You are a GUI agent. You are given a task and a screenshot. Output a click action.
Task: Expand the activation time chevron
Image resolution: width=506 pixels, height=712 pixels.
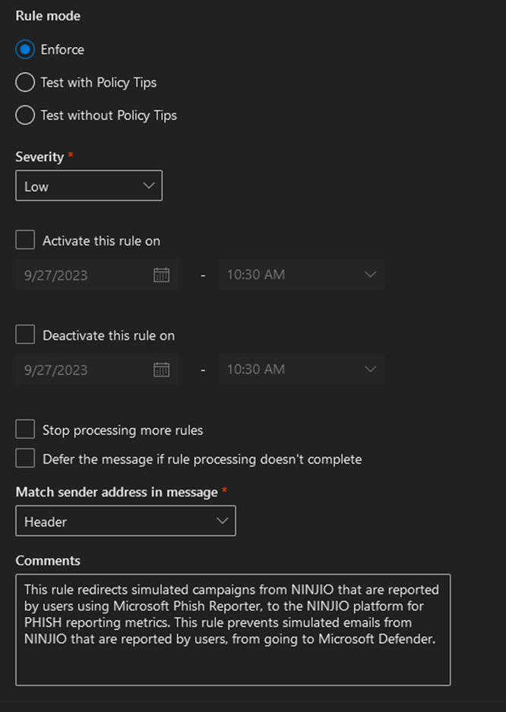coord(370,275)
